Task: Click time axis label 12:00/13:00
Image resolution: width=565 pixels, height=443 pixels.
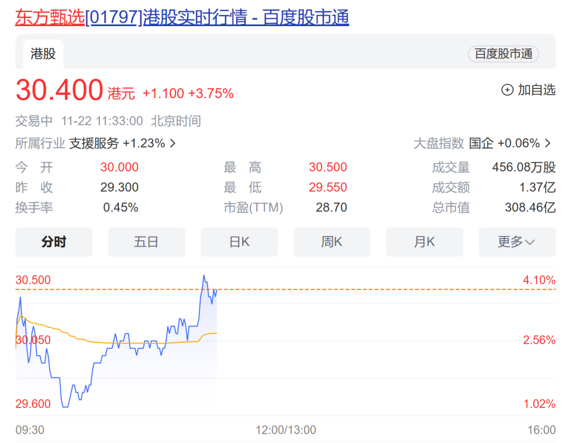Action: click(x=286, y=430)
